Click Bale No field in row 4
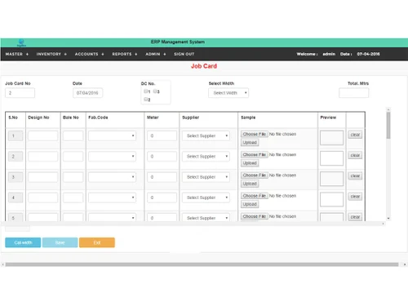The height and width of the screenshot is (306, 408). click(73, 197)
